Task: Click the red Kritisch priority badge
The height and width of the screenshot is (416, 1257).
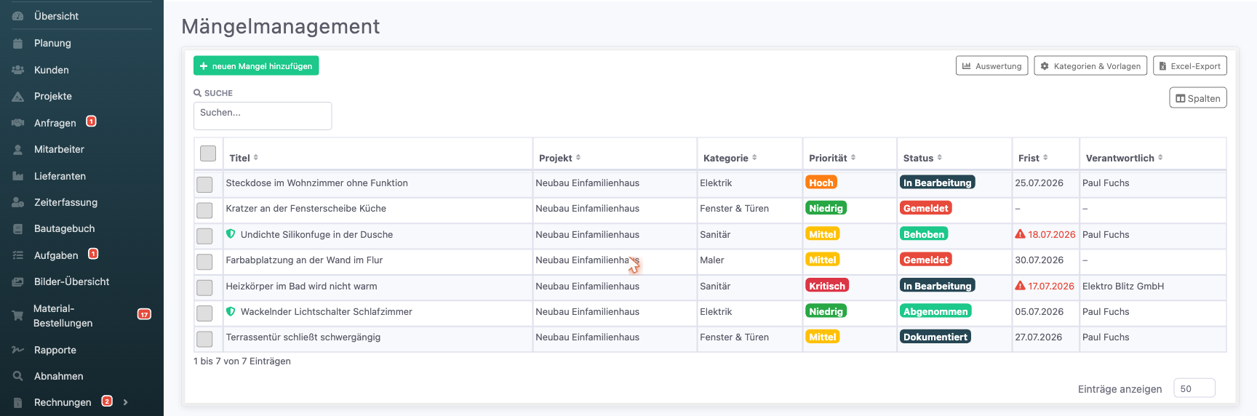Action: [x=827, y=286]
